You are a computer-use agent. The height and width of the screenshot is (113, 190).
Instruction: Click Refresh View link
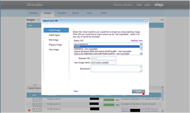coord(137,41)
